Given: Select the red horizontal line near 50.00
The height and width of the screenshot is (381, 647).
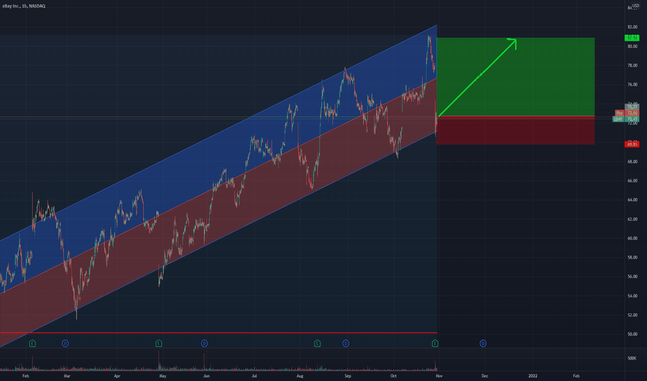Looking at the screenshot, I should [x=218, y=333].
